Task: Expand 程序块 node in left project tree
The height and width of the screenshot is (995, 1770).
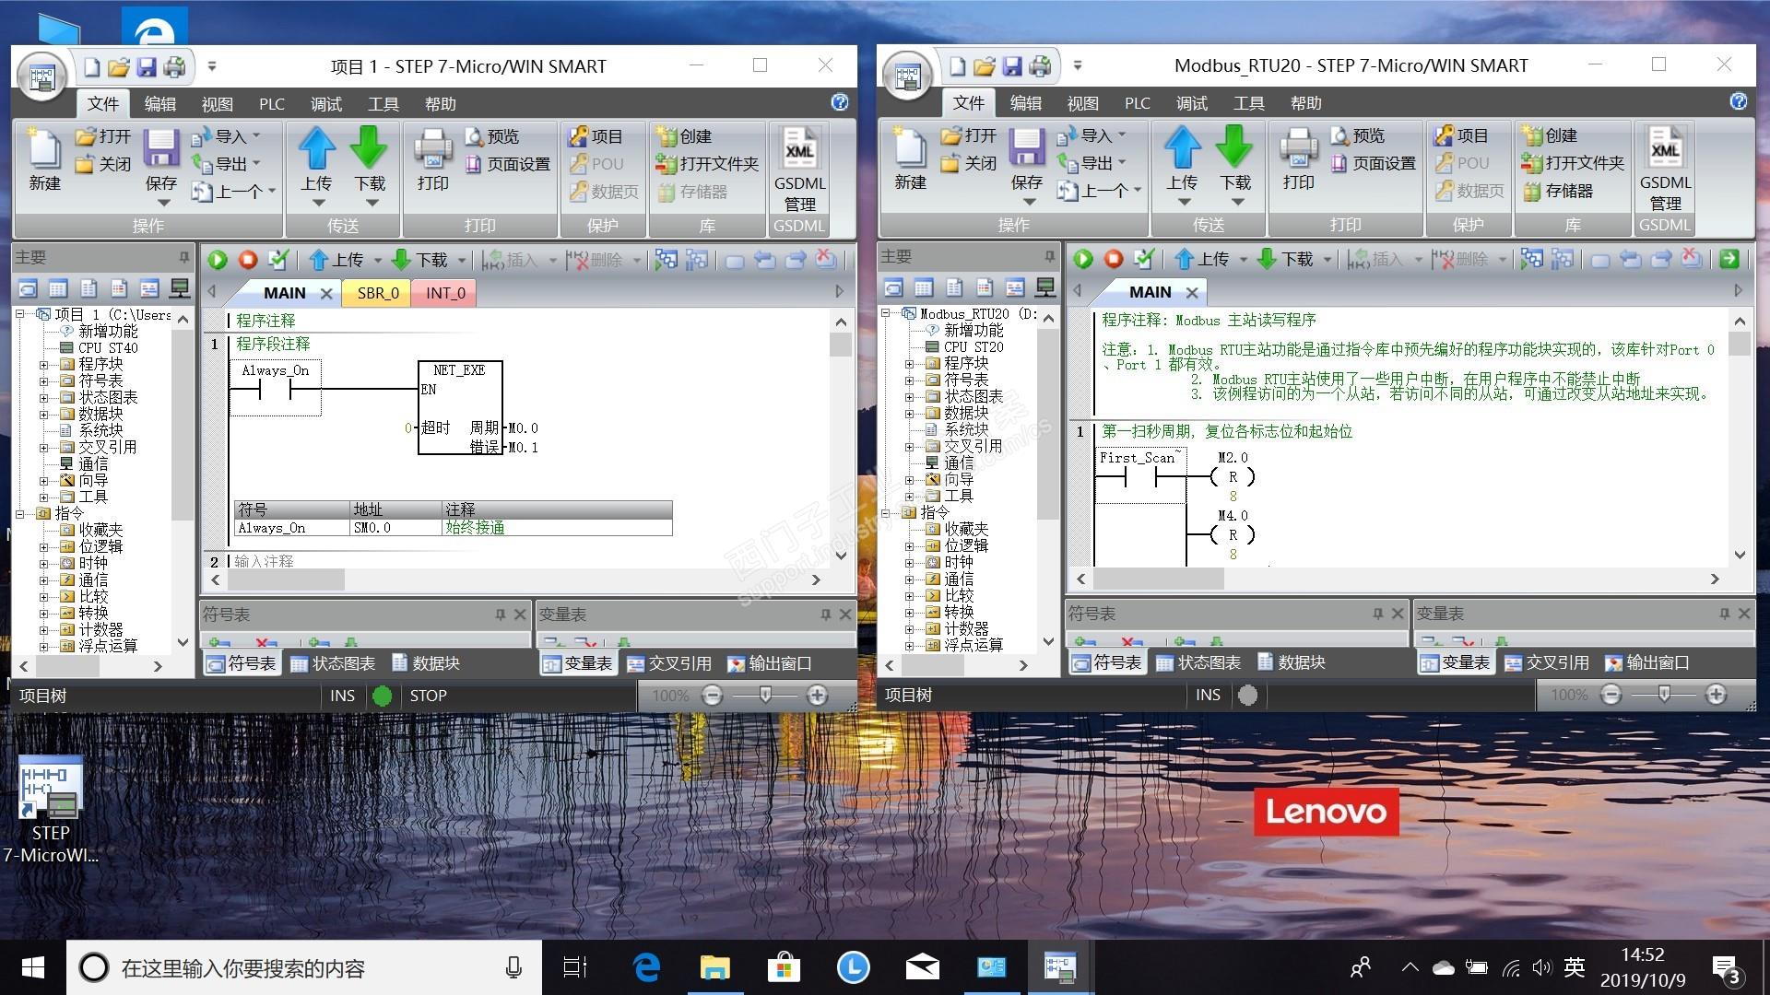Action: pyautogui.click(x=43, y=365)
